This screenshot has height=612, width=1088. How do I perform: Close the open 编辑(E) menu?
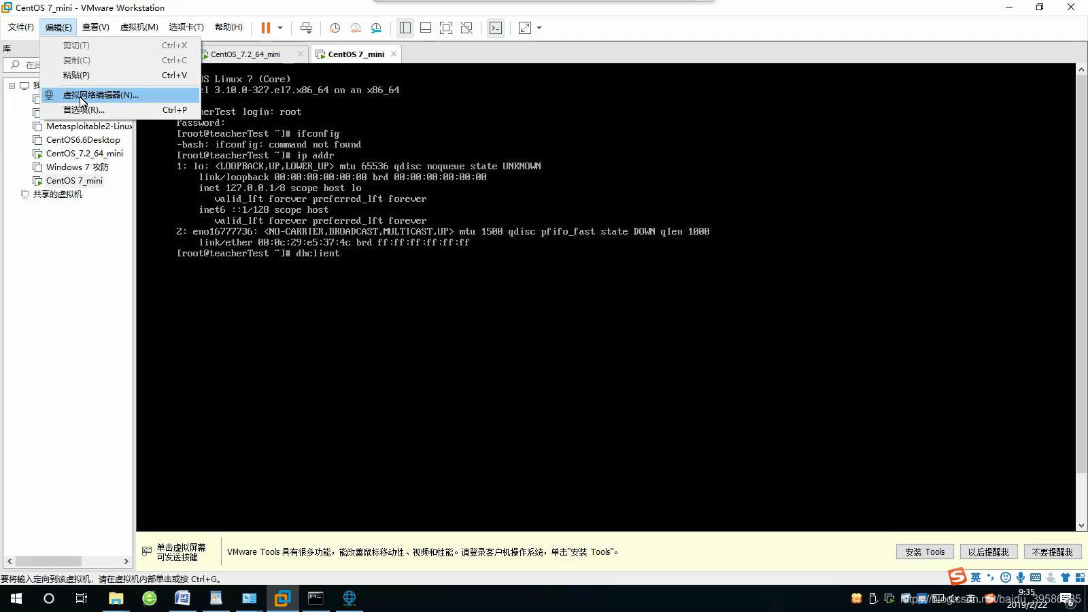coord(58,27)
